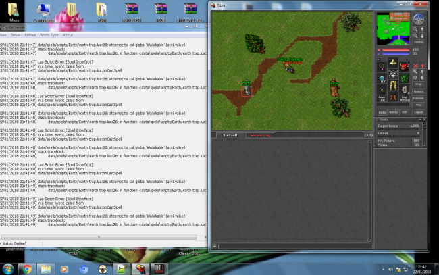Click horizontal scrollbar in Crystal Server log
Viewport: 439px width, 275px height.
(x=99, y=237)
